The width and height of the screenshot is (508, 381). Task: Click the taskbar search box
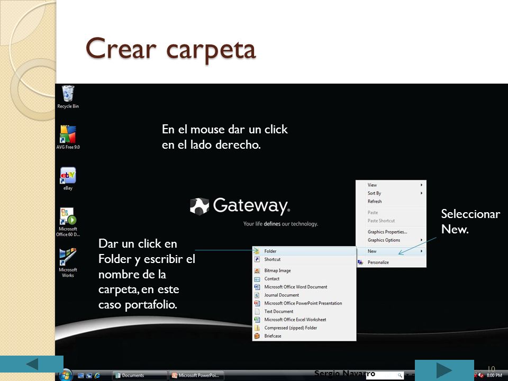[x=386, y=375]
